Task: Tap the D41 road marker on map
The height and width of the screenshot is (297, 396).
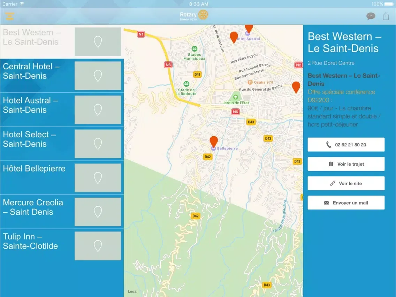Action: click(x=197, y=75)
